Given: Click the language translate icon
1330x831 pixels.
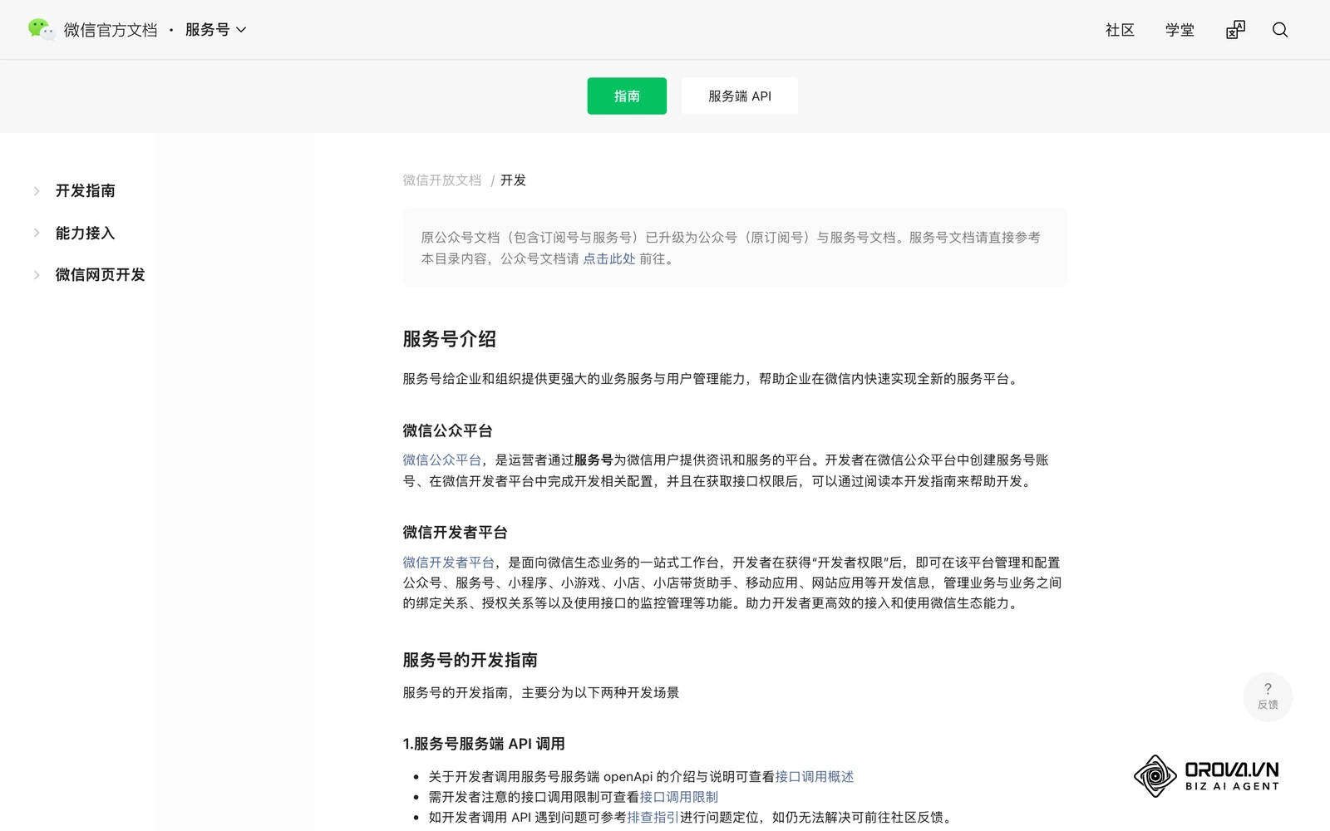Looking at the screenshot, I should (1235, 30).
